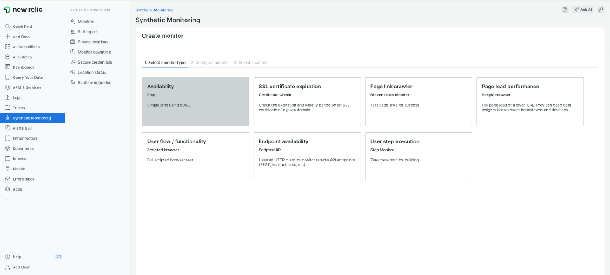Click the Infrastructure icon
Viewport: 610px width, 275px height.
tap(7, 138)
